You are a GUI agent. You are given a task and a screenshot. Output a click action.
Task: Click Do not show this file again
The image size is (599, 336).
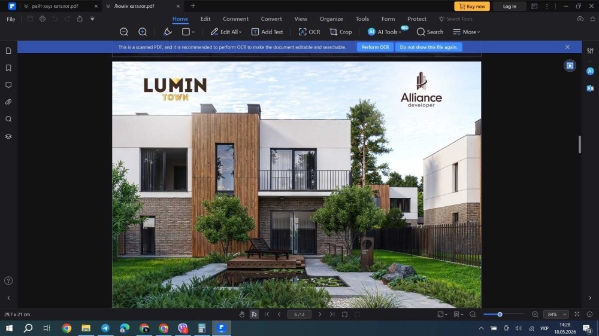(429, 47)
